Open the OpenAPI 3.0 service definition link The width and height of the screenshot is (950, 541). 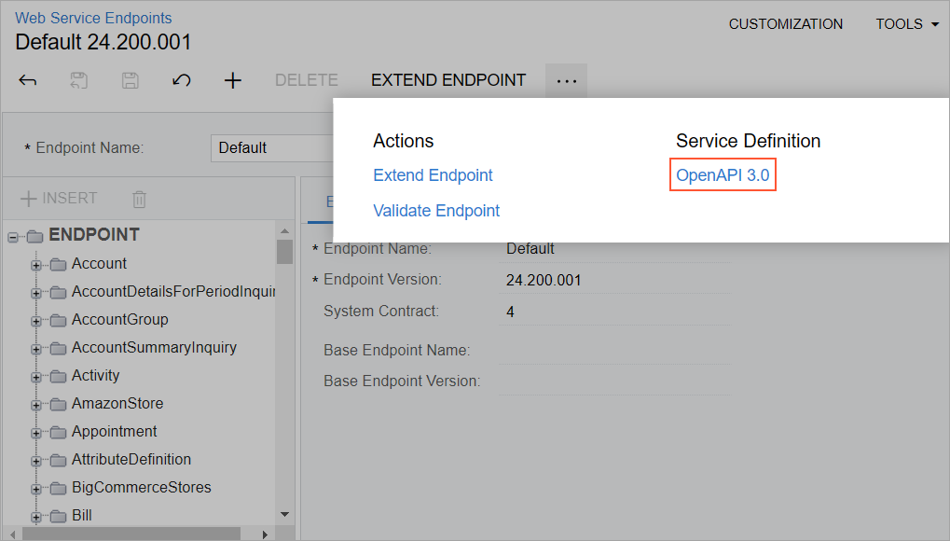(723, 175)
